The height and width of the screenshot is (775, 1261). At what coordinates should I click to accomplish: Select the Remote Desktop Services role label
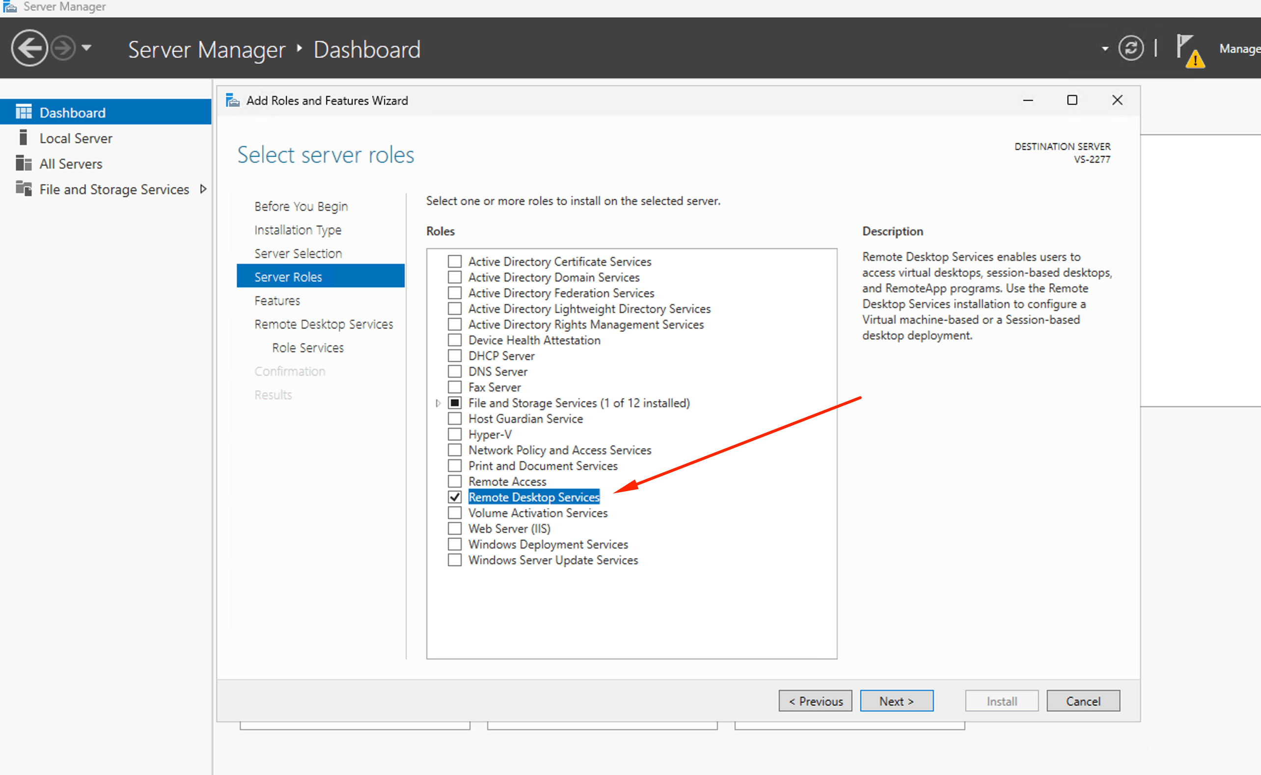[534, 497]
